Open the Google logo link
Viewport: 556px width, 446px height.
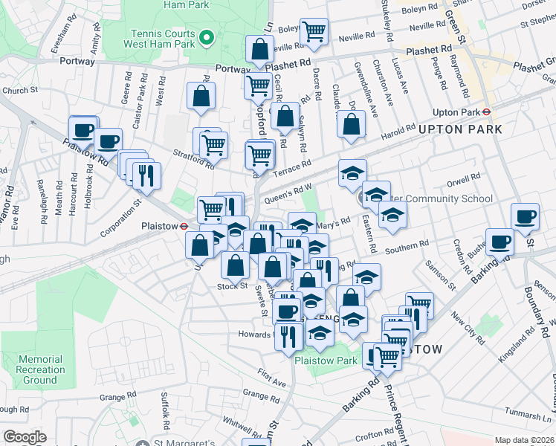pos(25,437)
